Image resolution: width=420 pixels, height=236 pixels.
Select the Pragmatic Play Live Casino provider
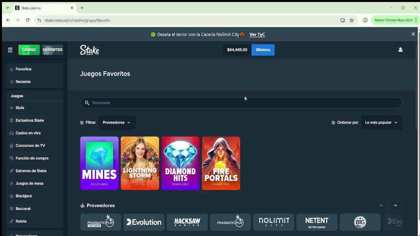click(101, 222)
